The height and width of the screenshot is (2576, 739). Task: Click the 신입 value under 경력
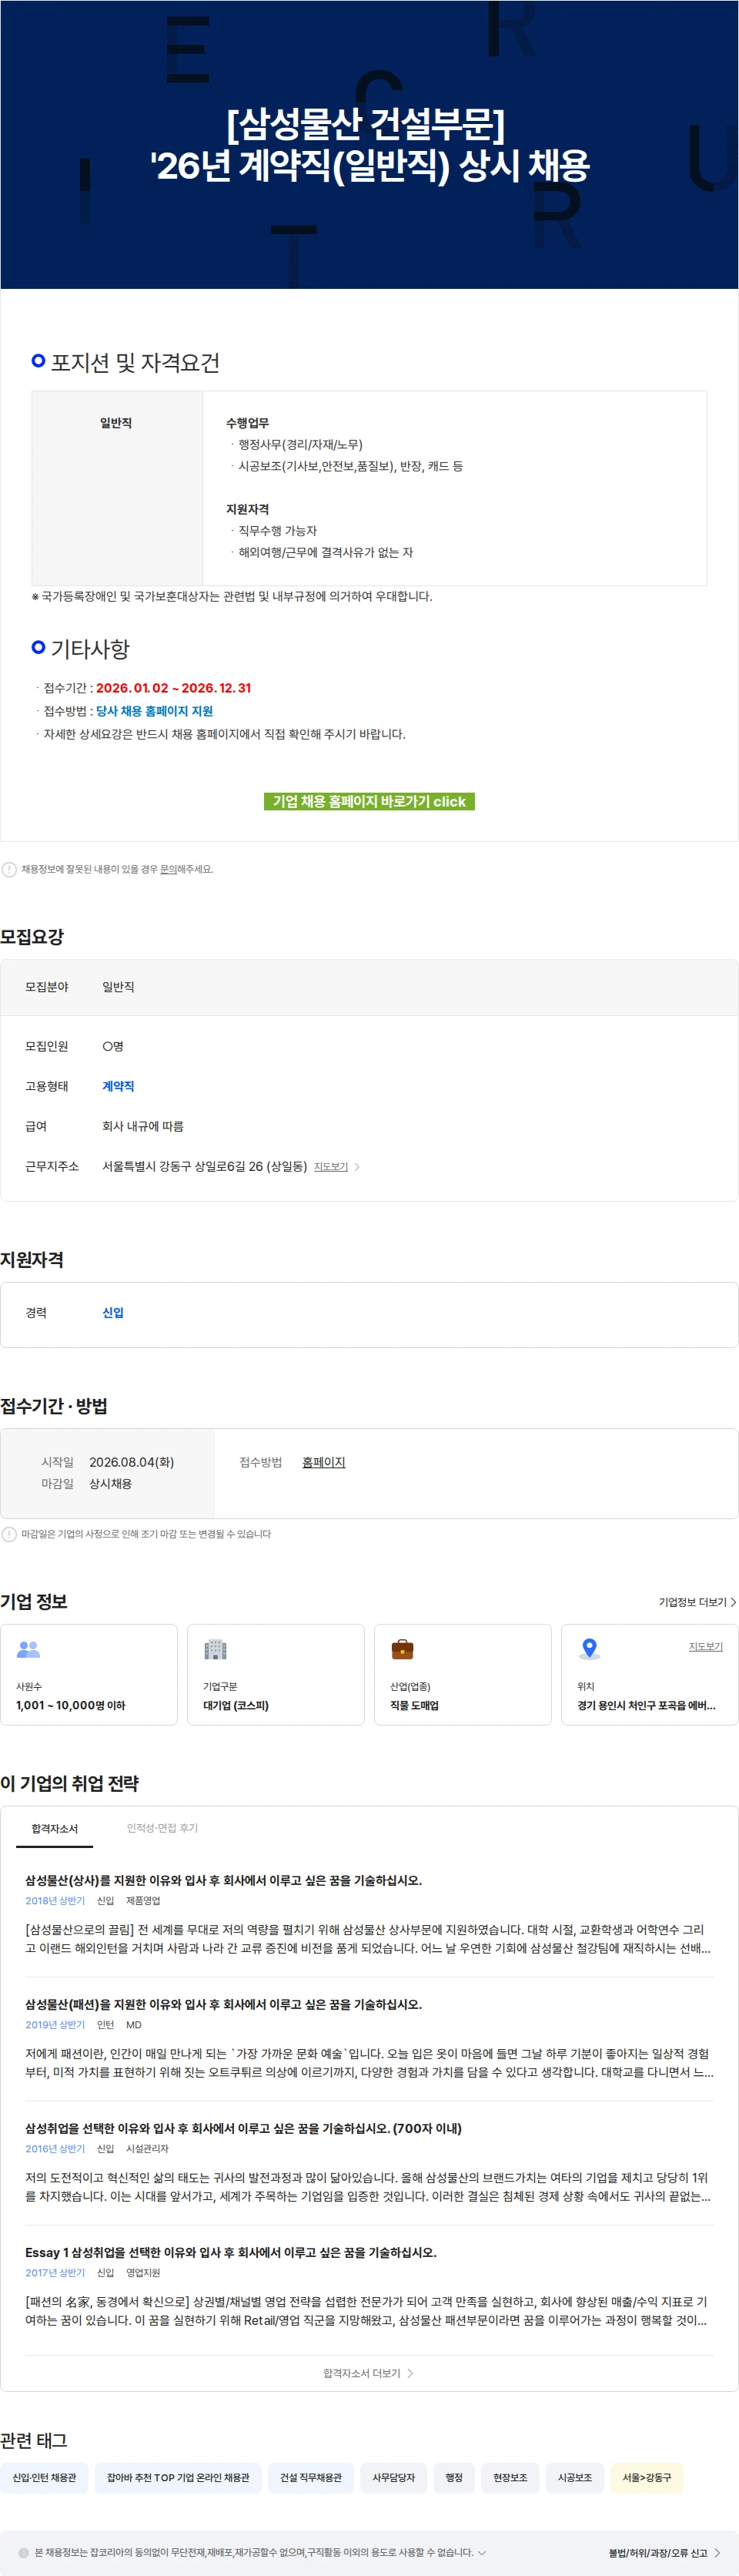click(x=113, y=1312)
